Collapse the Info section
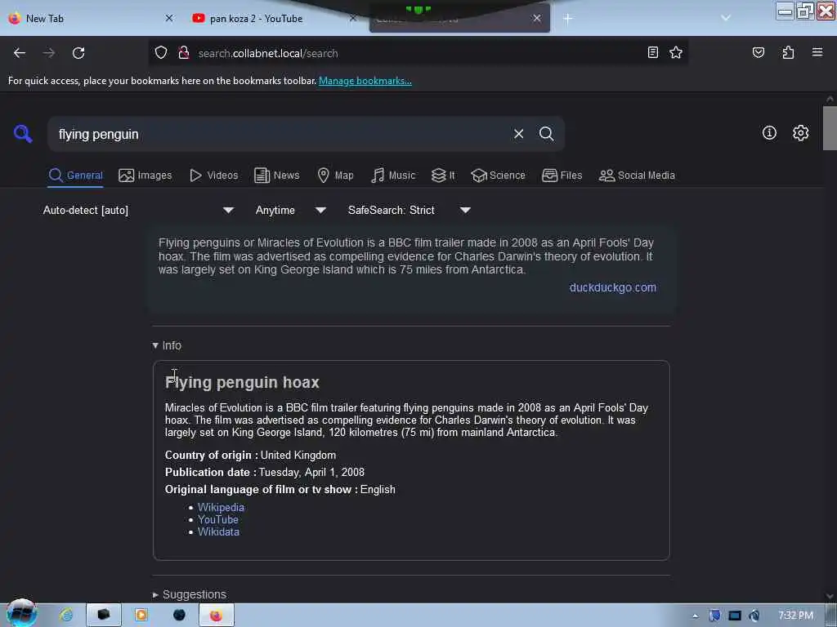The height and width of the screenshot is (627, 837). pyautogui.click(x=167, y=345)
